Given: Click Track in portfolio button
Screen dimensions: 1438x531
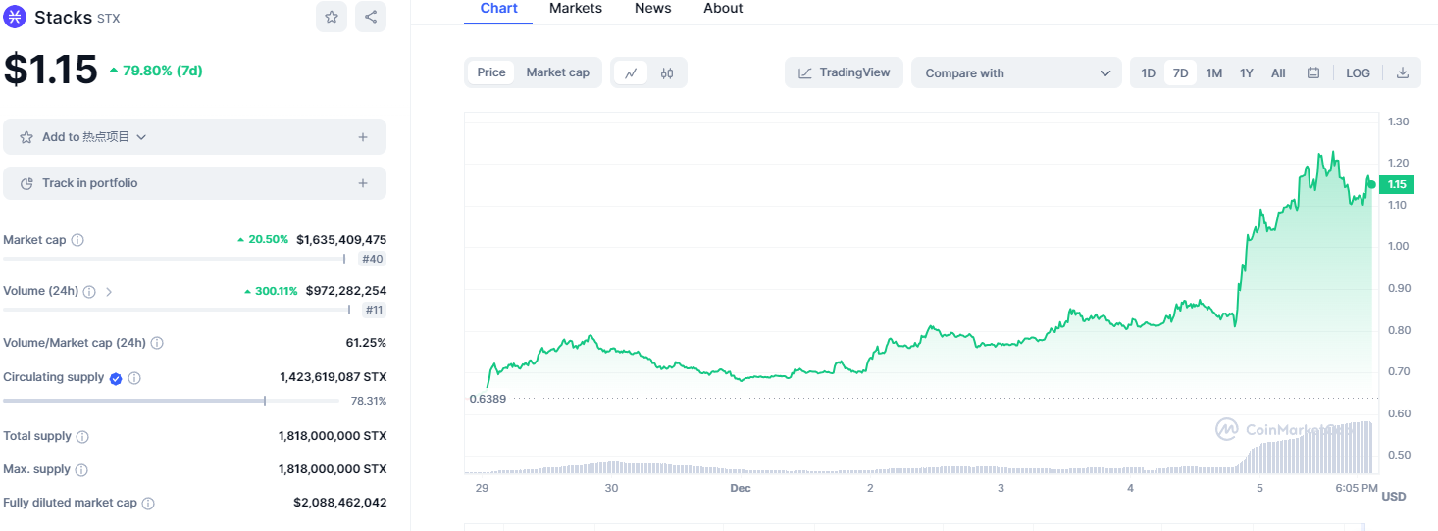Looking at the screenshot, I should [194, 183].
